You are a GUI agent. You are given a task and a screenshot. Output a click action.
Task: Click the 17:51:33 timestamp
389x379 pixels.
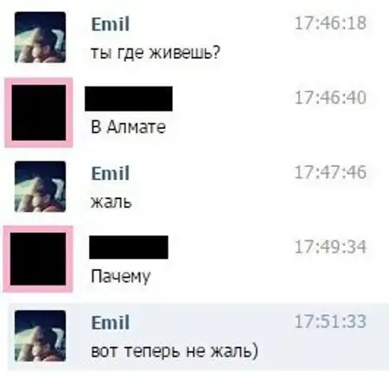click(330, 322)
